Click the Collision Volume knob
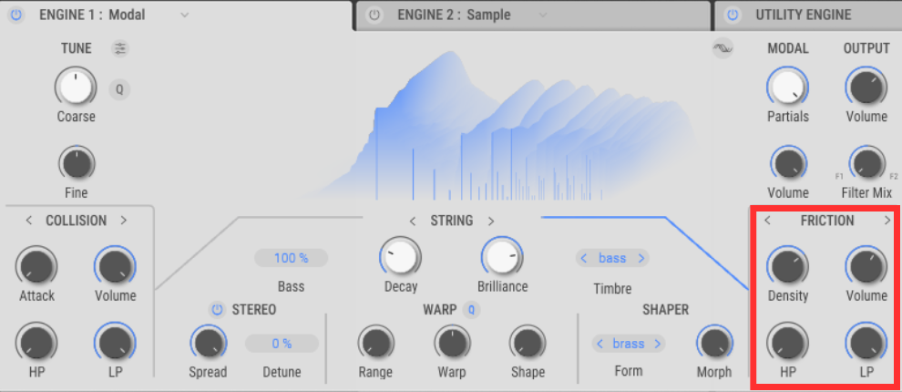The image size is (902, 392). point(115,266)
